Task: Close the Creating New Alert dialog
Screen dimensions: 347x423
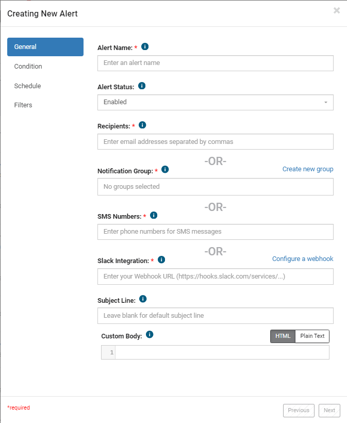Action: (x=337, y=10)
